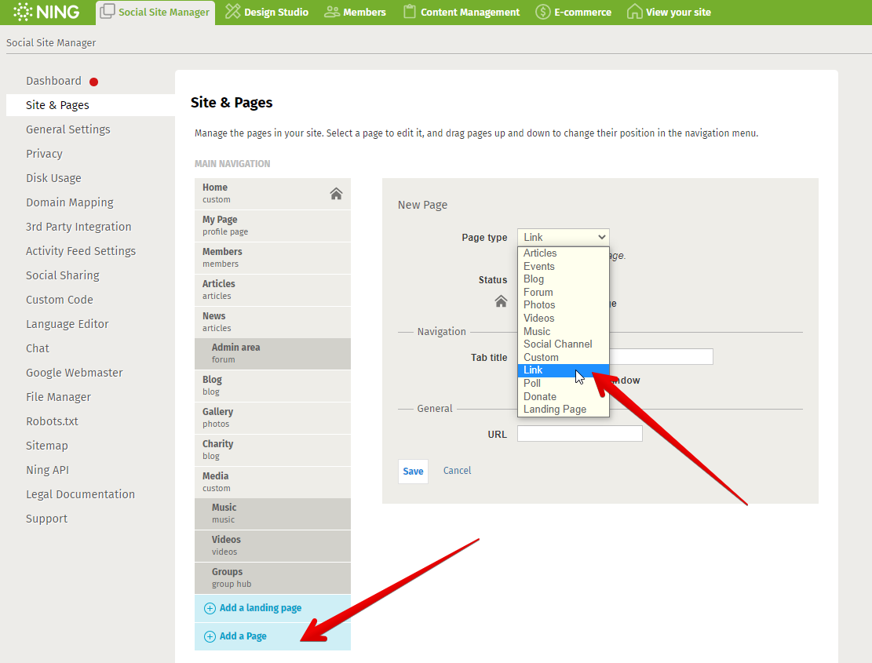Select the Charity blog page row
The image size is (872, 663).
point(272,450)
